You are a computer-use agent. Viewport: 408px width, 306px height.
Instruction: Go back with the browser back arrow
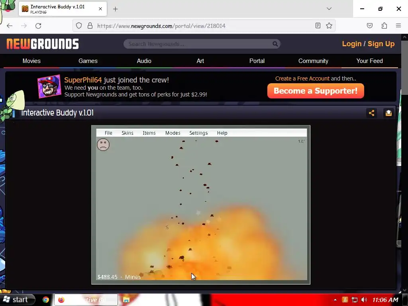[x=10, y=25]
